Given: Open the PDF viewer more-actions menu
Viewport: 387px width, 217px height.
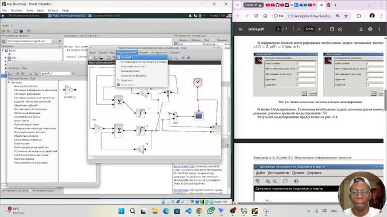Looking at the screenshot, I should (x=379, y=29).
